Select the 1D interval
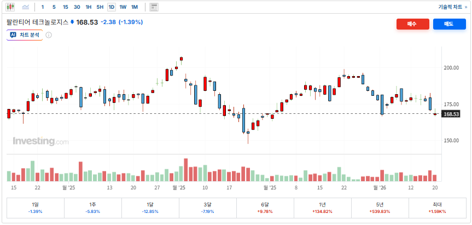 (112, 7)
